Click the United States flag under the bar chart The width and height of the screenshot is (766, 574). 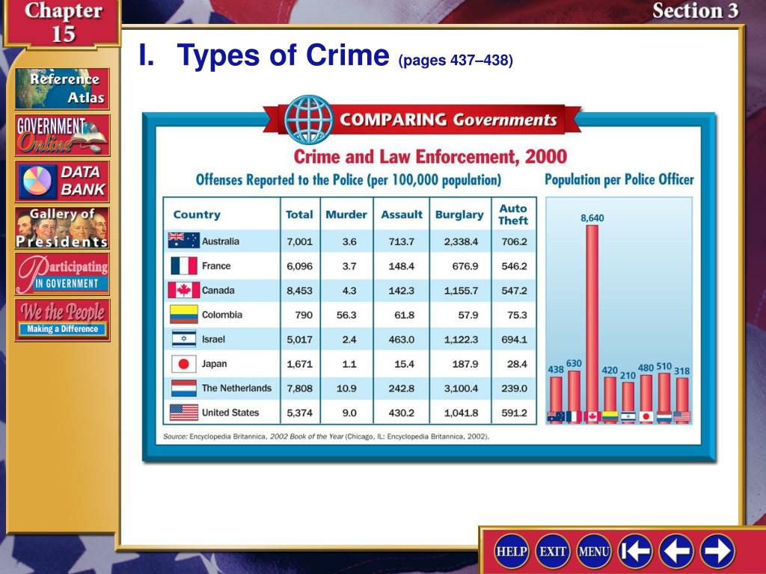(x=682, y=417)
